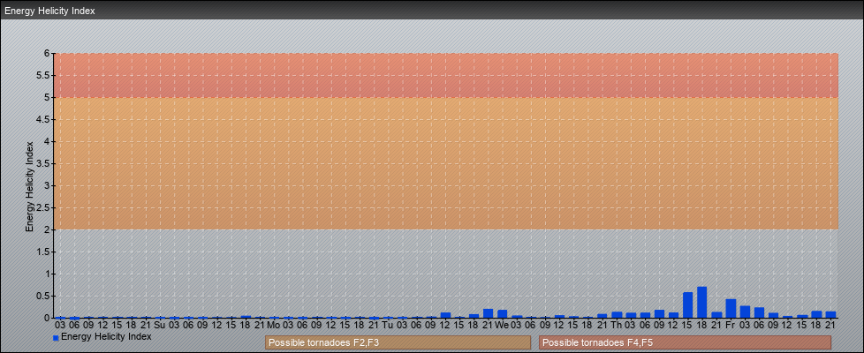Click the y-axis value 4
Screen dimensions: 864x353
click(48, 141)
